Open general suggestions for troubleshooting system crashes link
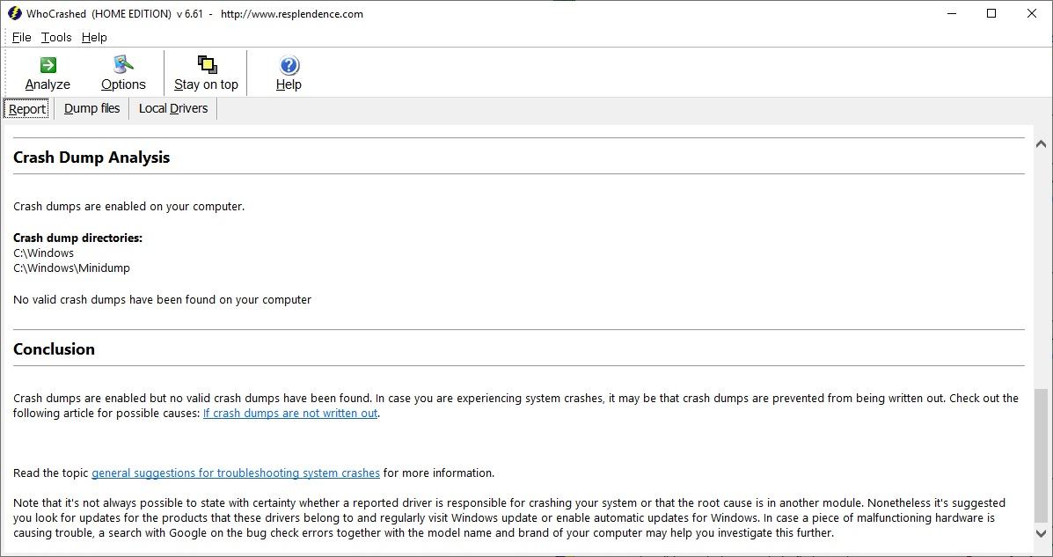Image resolution: width=1053 pixels, height=557 pixels. tap(236, 473)
